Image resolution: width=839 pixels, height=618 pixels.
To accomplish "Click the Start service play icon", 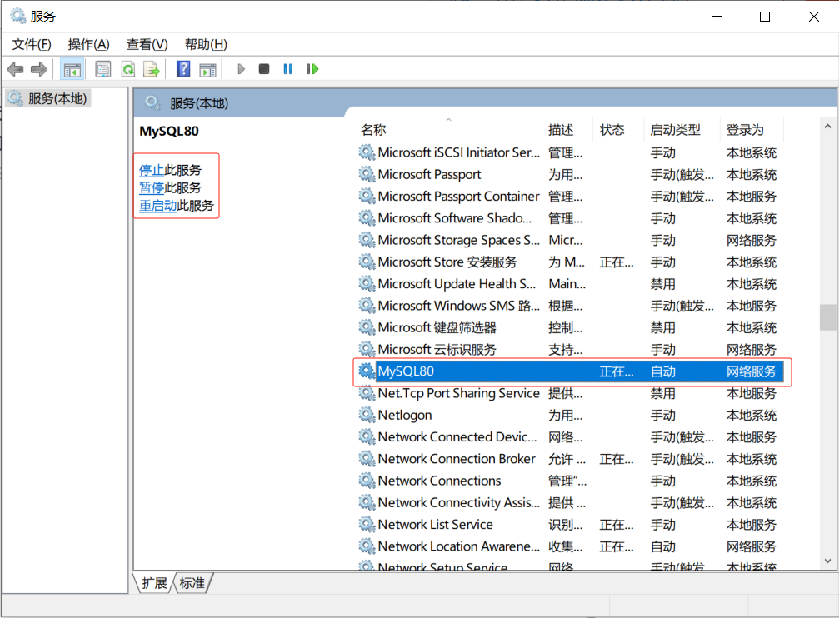I will (x=241, y=69).
